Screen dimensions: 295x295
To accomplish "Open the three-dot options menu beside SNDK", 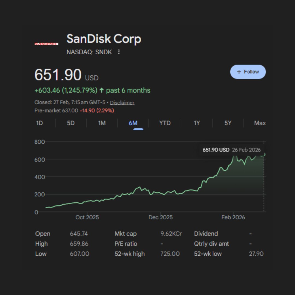I will [119, 52].
